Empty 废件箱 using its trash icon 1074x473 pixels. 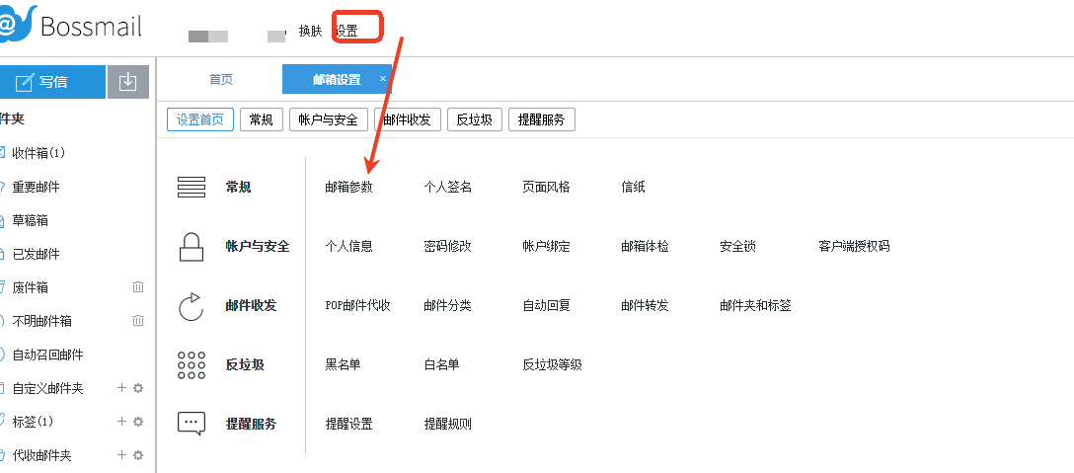[x=138, y=287]
